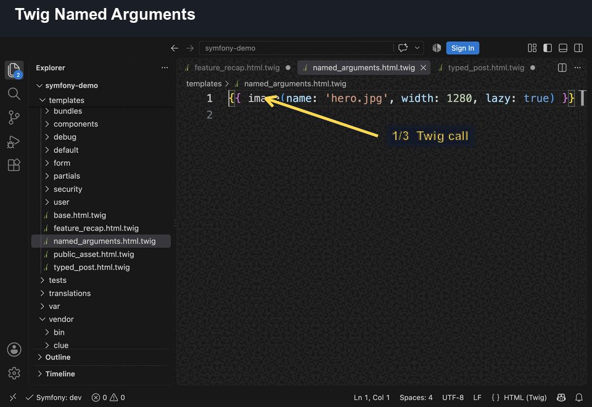This screenshot has width=592, height=407.
Task: Open public_asset.html.twig in the explorer
Action: pos(101,254)
